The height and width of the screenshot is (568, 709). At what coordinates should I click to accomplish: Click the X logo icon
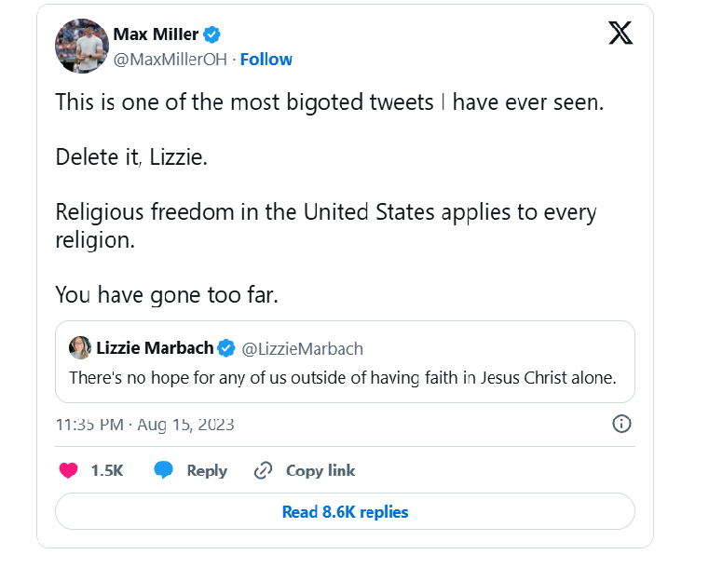pyautogui.click(x=620, y=34)
